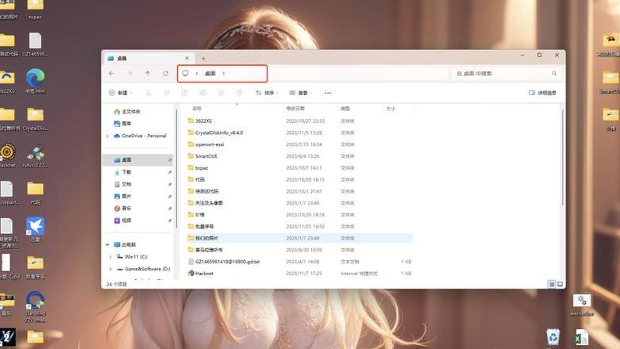Open a new tab with plus button
The image size is (620, 349).
pyautogui.click(x=204, y=59)
